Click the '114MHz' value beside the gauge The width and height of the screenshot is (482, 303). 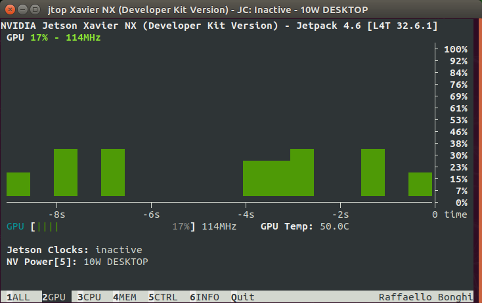tap(219, 226)
